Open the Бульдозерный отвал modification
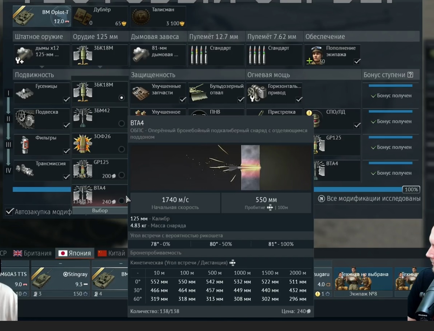The height and width of the screenshot is (331, 434). 216,93
